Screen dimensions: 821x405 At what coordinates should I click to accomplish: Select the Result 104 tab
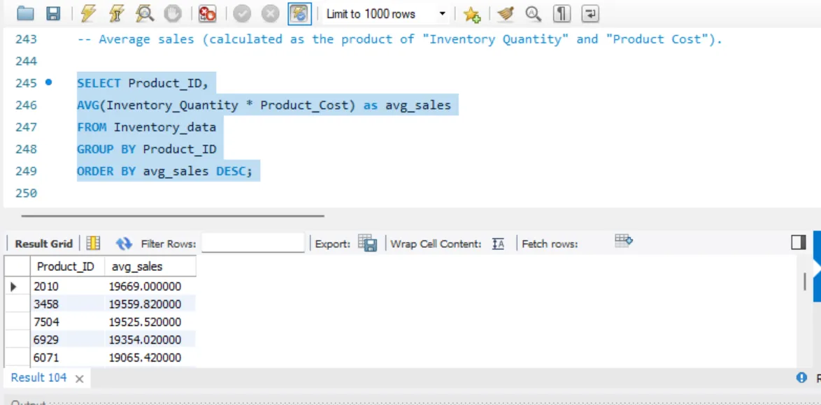(38, 378)
